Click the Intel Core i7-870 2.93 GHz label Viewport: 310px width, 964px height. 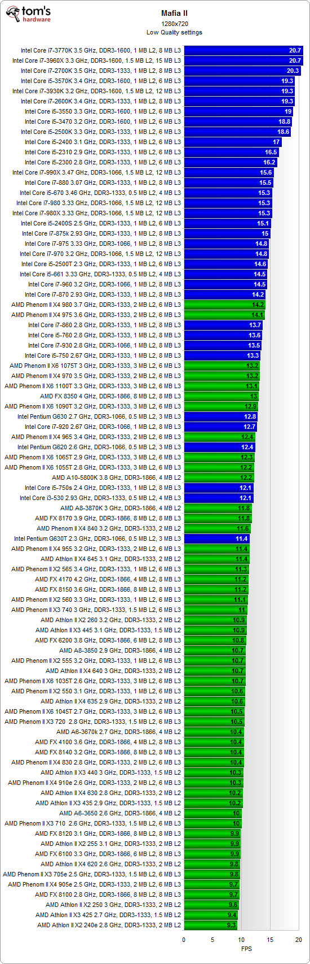[103, 294]
